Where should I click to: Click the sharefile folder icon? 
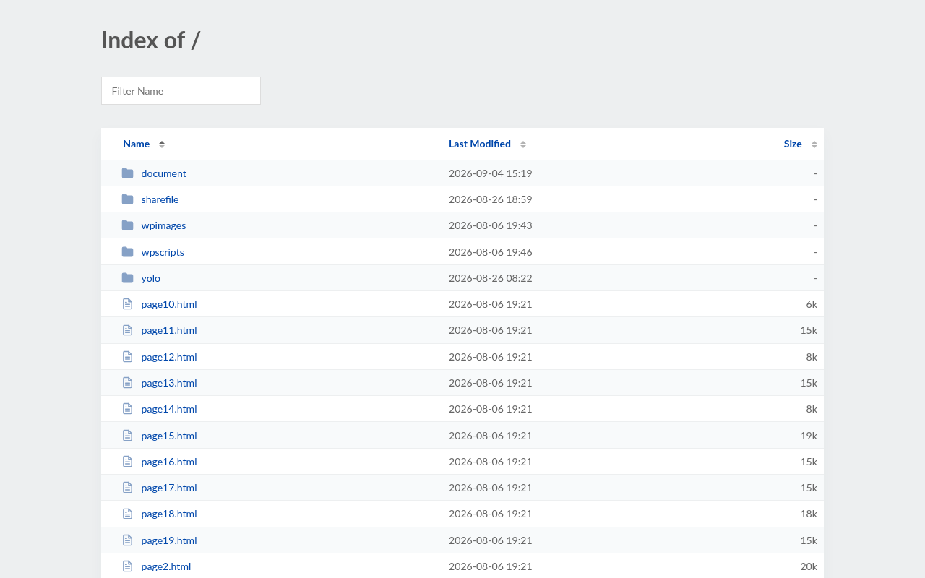coord(128,199)
